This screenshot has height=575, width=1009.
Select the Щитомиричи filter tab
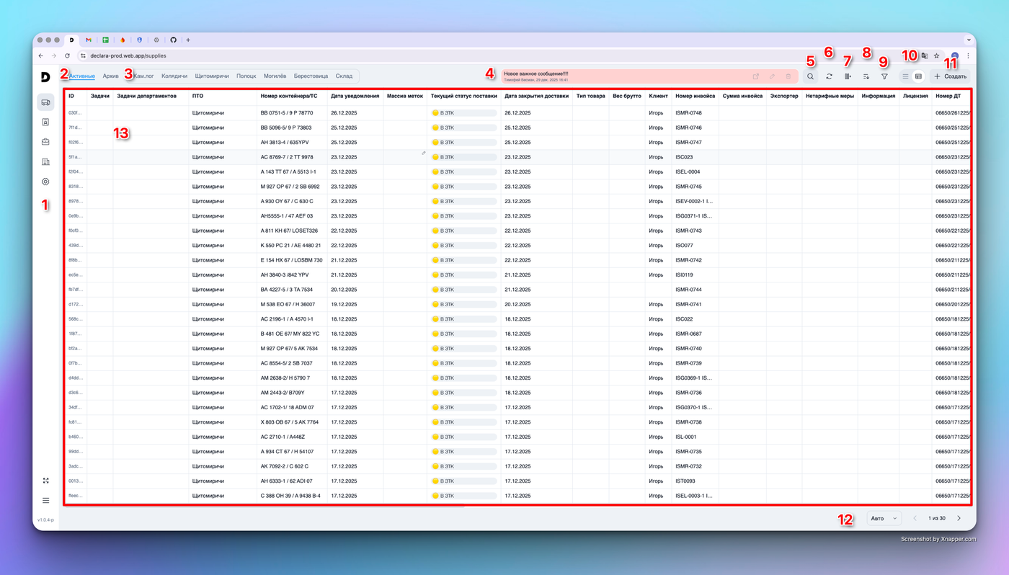pos(212,76)
